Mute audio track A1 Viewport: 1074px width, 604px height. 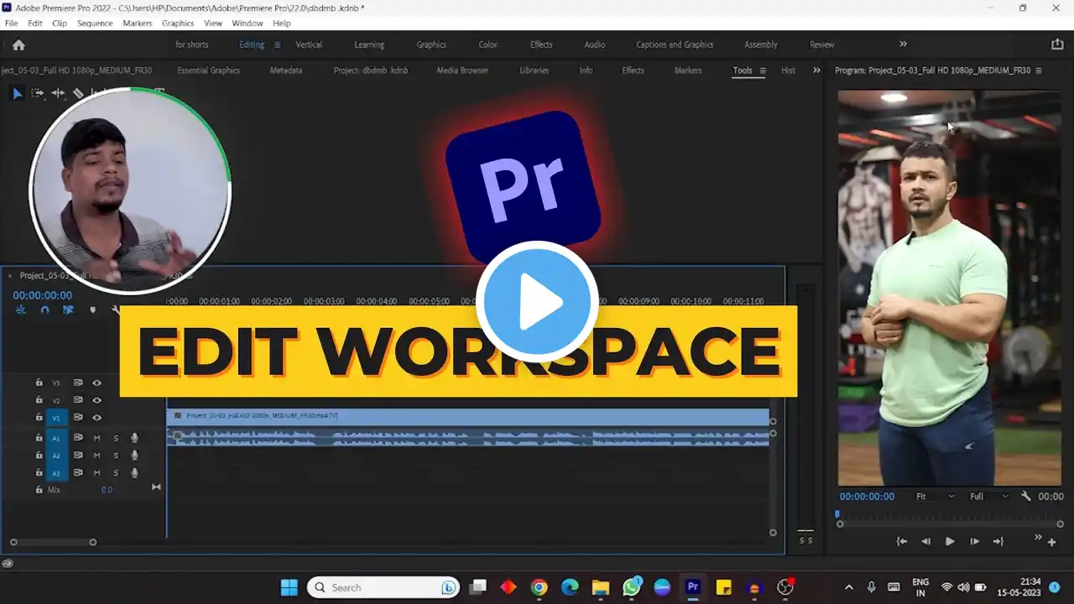[96, 438]
